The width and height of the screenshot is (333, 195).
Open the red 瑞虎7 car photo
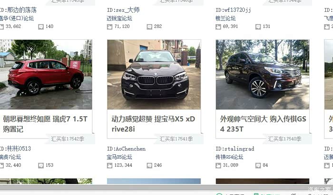pyautogui.click(x=46, y=74)
